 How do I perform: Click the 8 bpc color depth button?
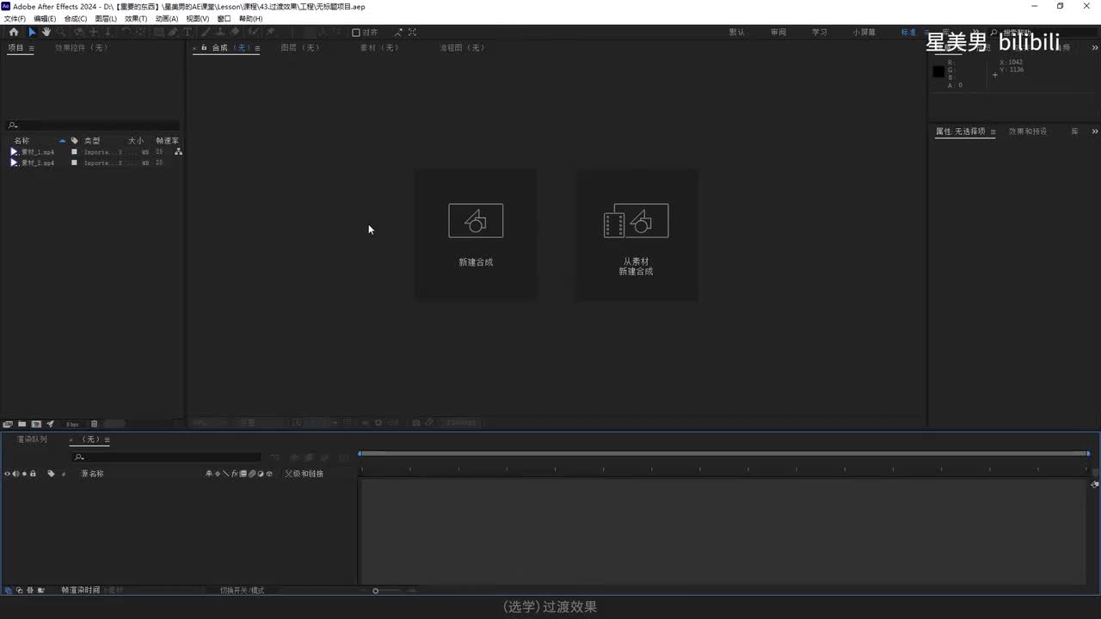tap(72, 424)
